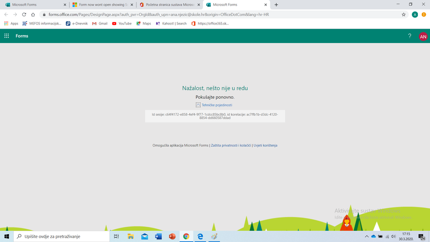Viewport: 430px width, 242px height.
Task: Close the active Microsoft Forms tab
Action: coord(266,5)
